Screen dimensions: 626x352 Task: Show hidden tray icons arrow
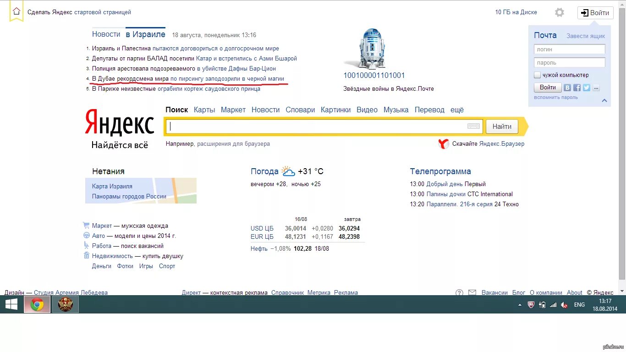pyautogui.click(x=520, y=305)
